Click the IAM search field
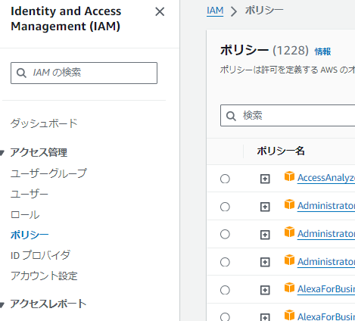 click(x=84, y=73)
